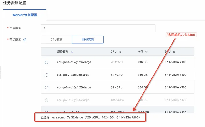Click the 256 GB memory cell

click(x=142, y=75)
